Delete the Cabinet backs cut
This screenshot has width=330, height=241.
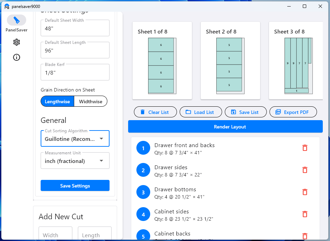[305, 236]
